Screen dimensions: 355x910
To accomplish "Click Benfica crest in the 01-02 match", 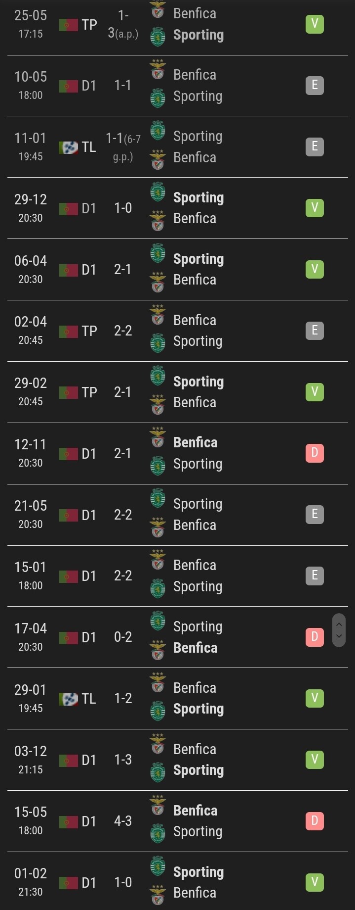I will pos(158,893).
